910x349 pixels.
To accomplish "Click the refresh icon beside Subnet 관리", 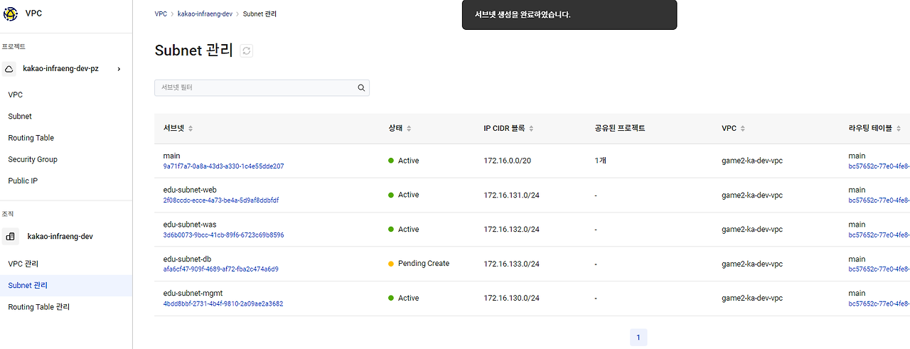I will pos(247,50).
